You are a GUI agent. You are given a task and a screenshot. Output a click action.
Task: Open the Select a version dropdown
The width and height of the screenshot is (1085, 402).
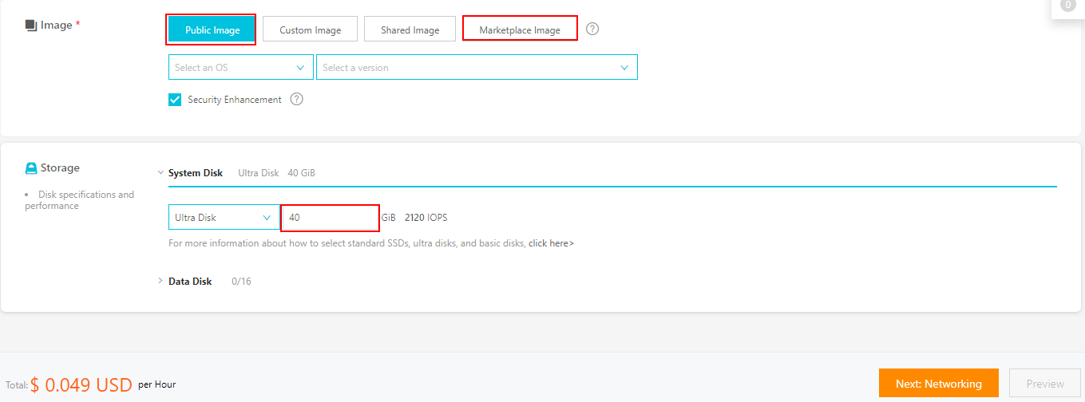[x=477, y=68]
